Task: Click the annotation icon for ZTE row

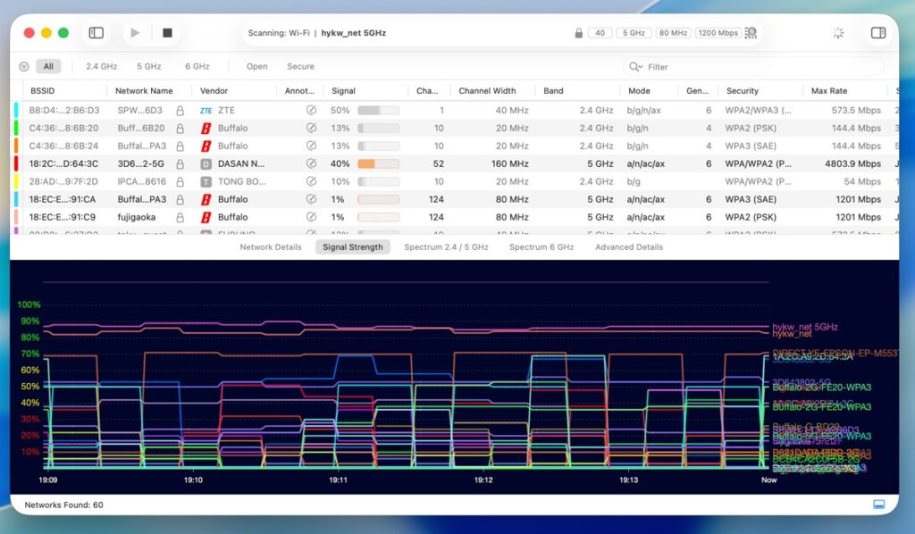Action: point(311,111)
